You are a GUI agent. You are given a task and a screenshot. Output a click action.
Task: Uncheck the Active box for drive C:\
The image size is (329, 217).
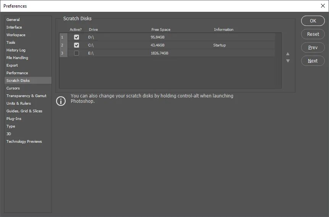click(76, 45)
